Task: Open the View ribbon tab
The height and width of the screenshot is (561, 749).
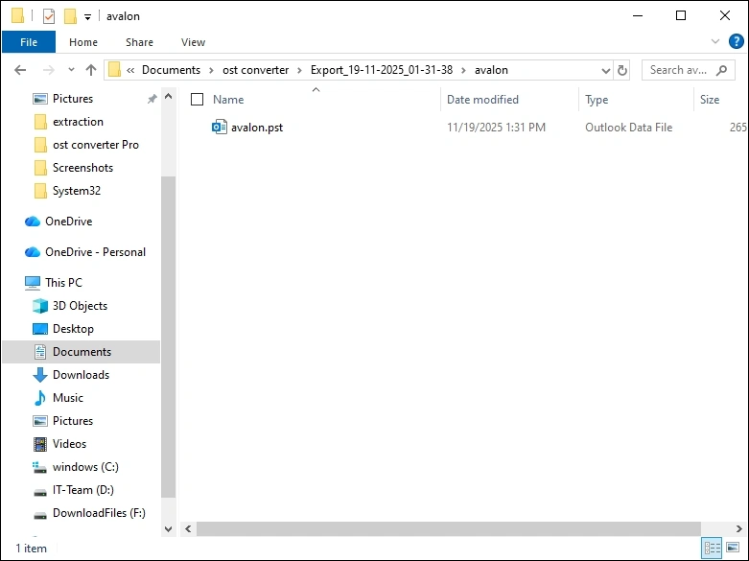Action: 193,42
